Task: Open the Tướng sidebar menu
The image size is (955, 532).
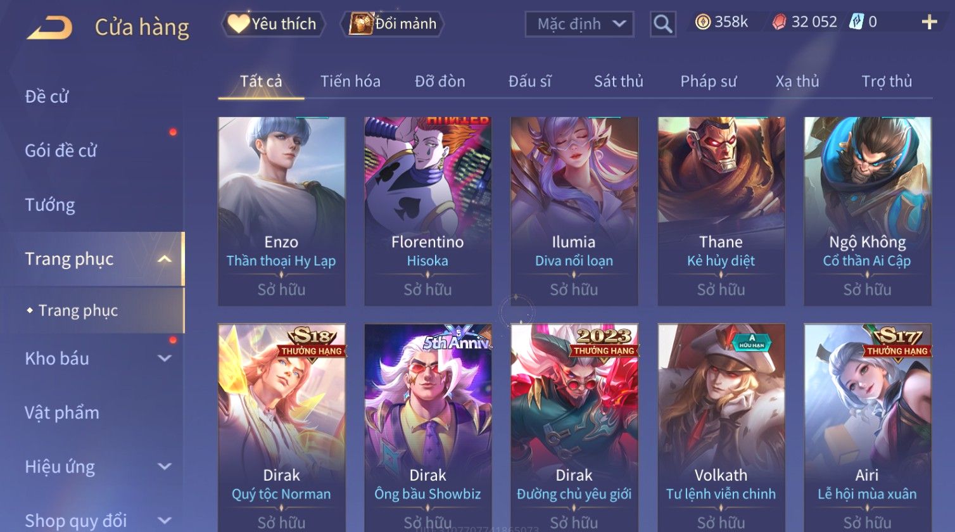Action: click(50, 205)
